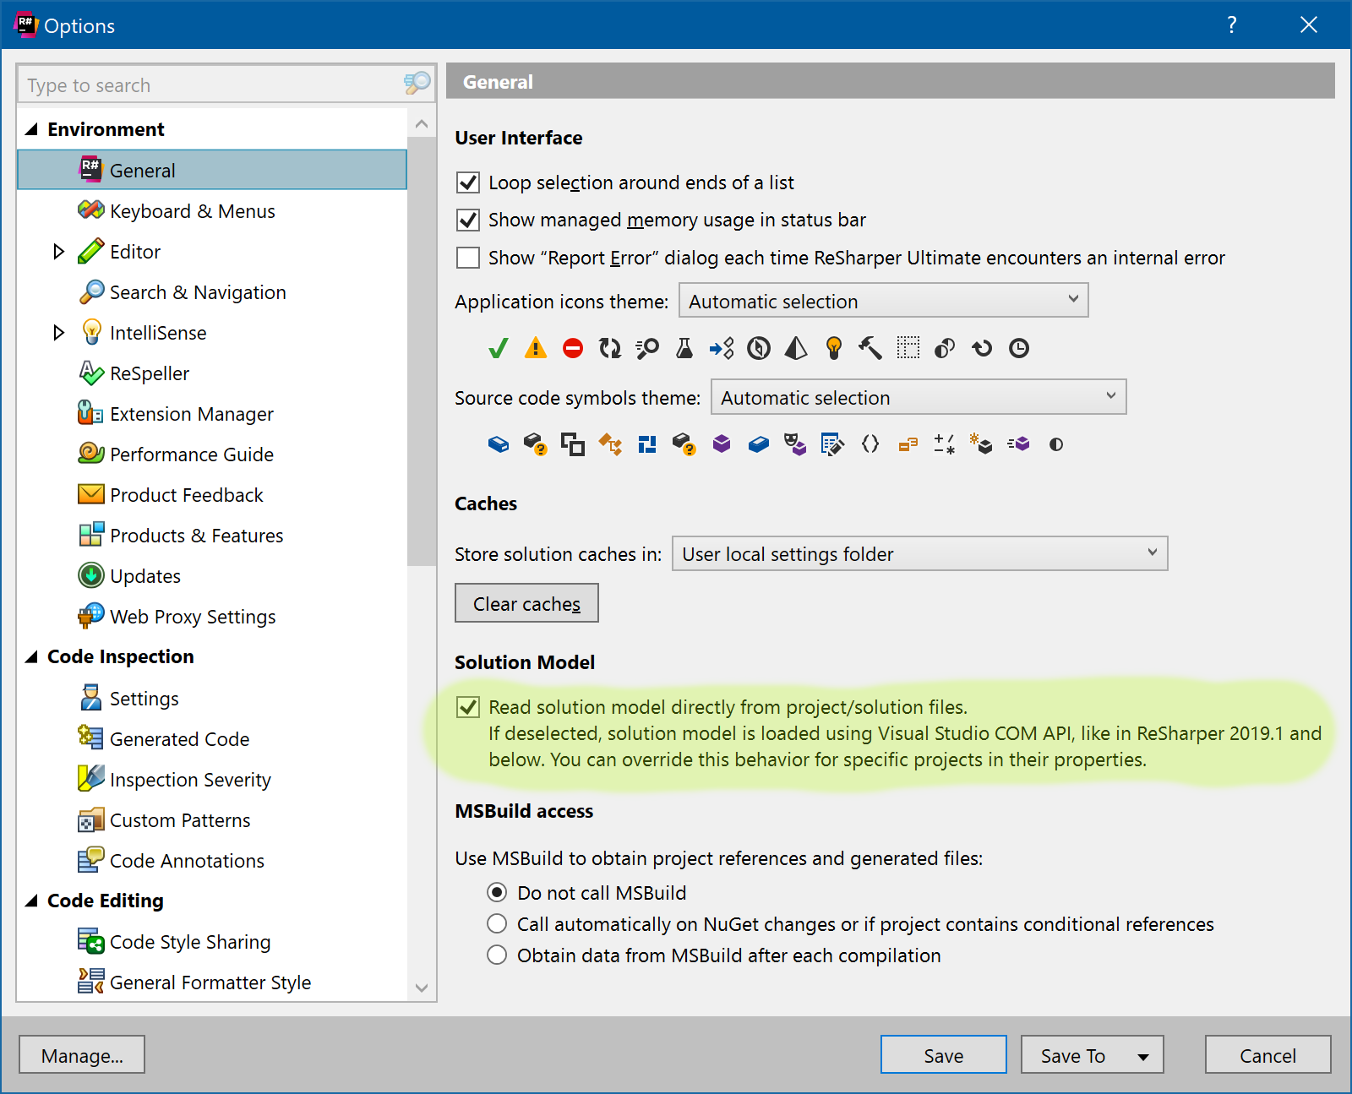
Task: Uncheck Loop selection around ends of list
Action: pyautogui.click(x=468, y=182)
